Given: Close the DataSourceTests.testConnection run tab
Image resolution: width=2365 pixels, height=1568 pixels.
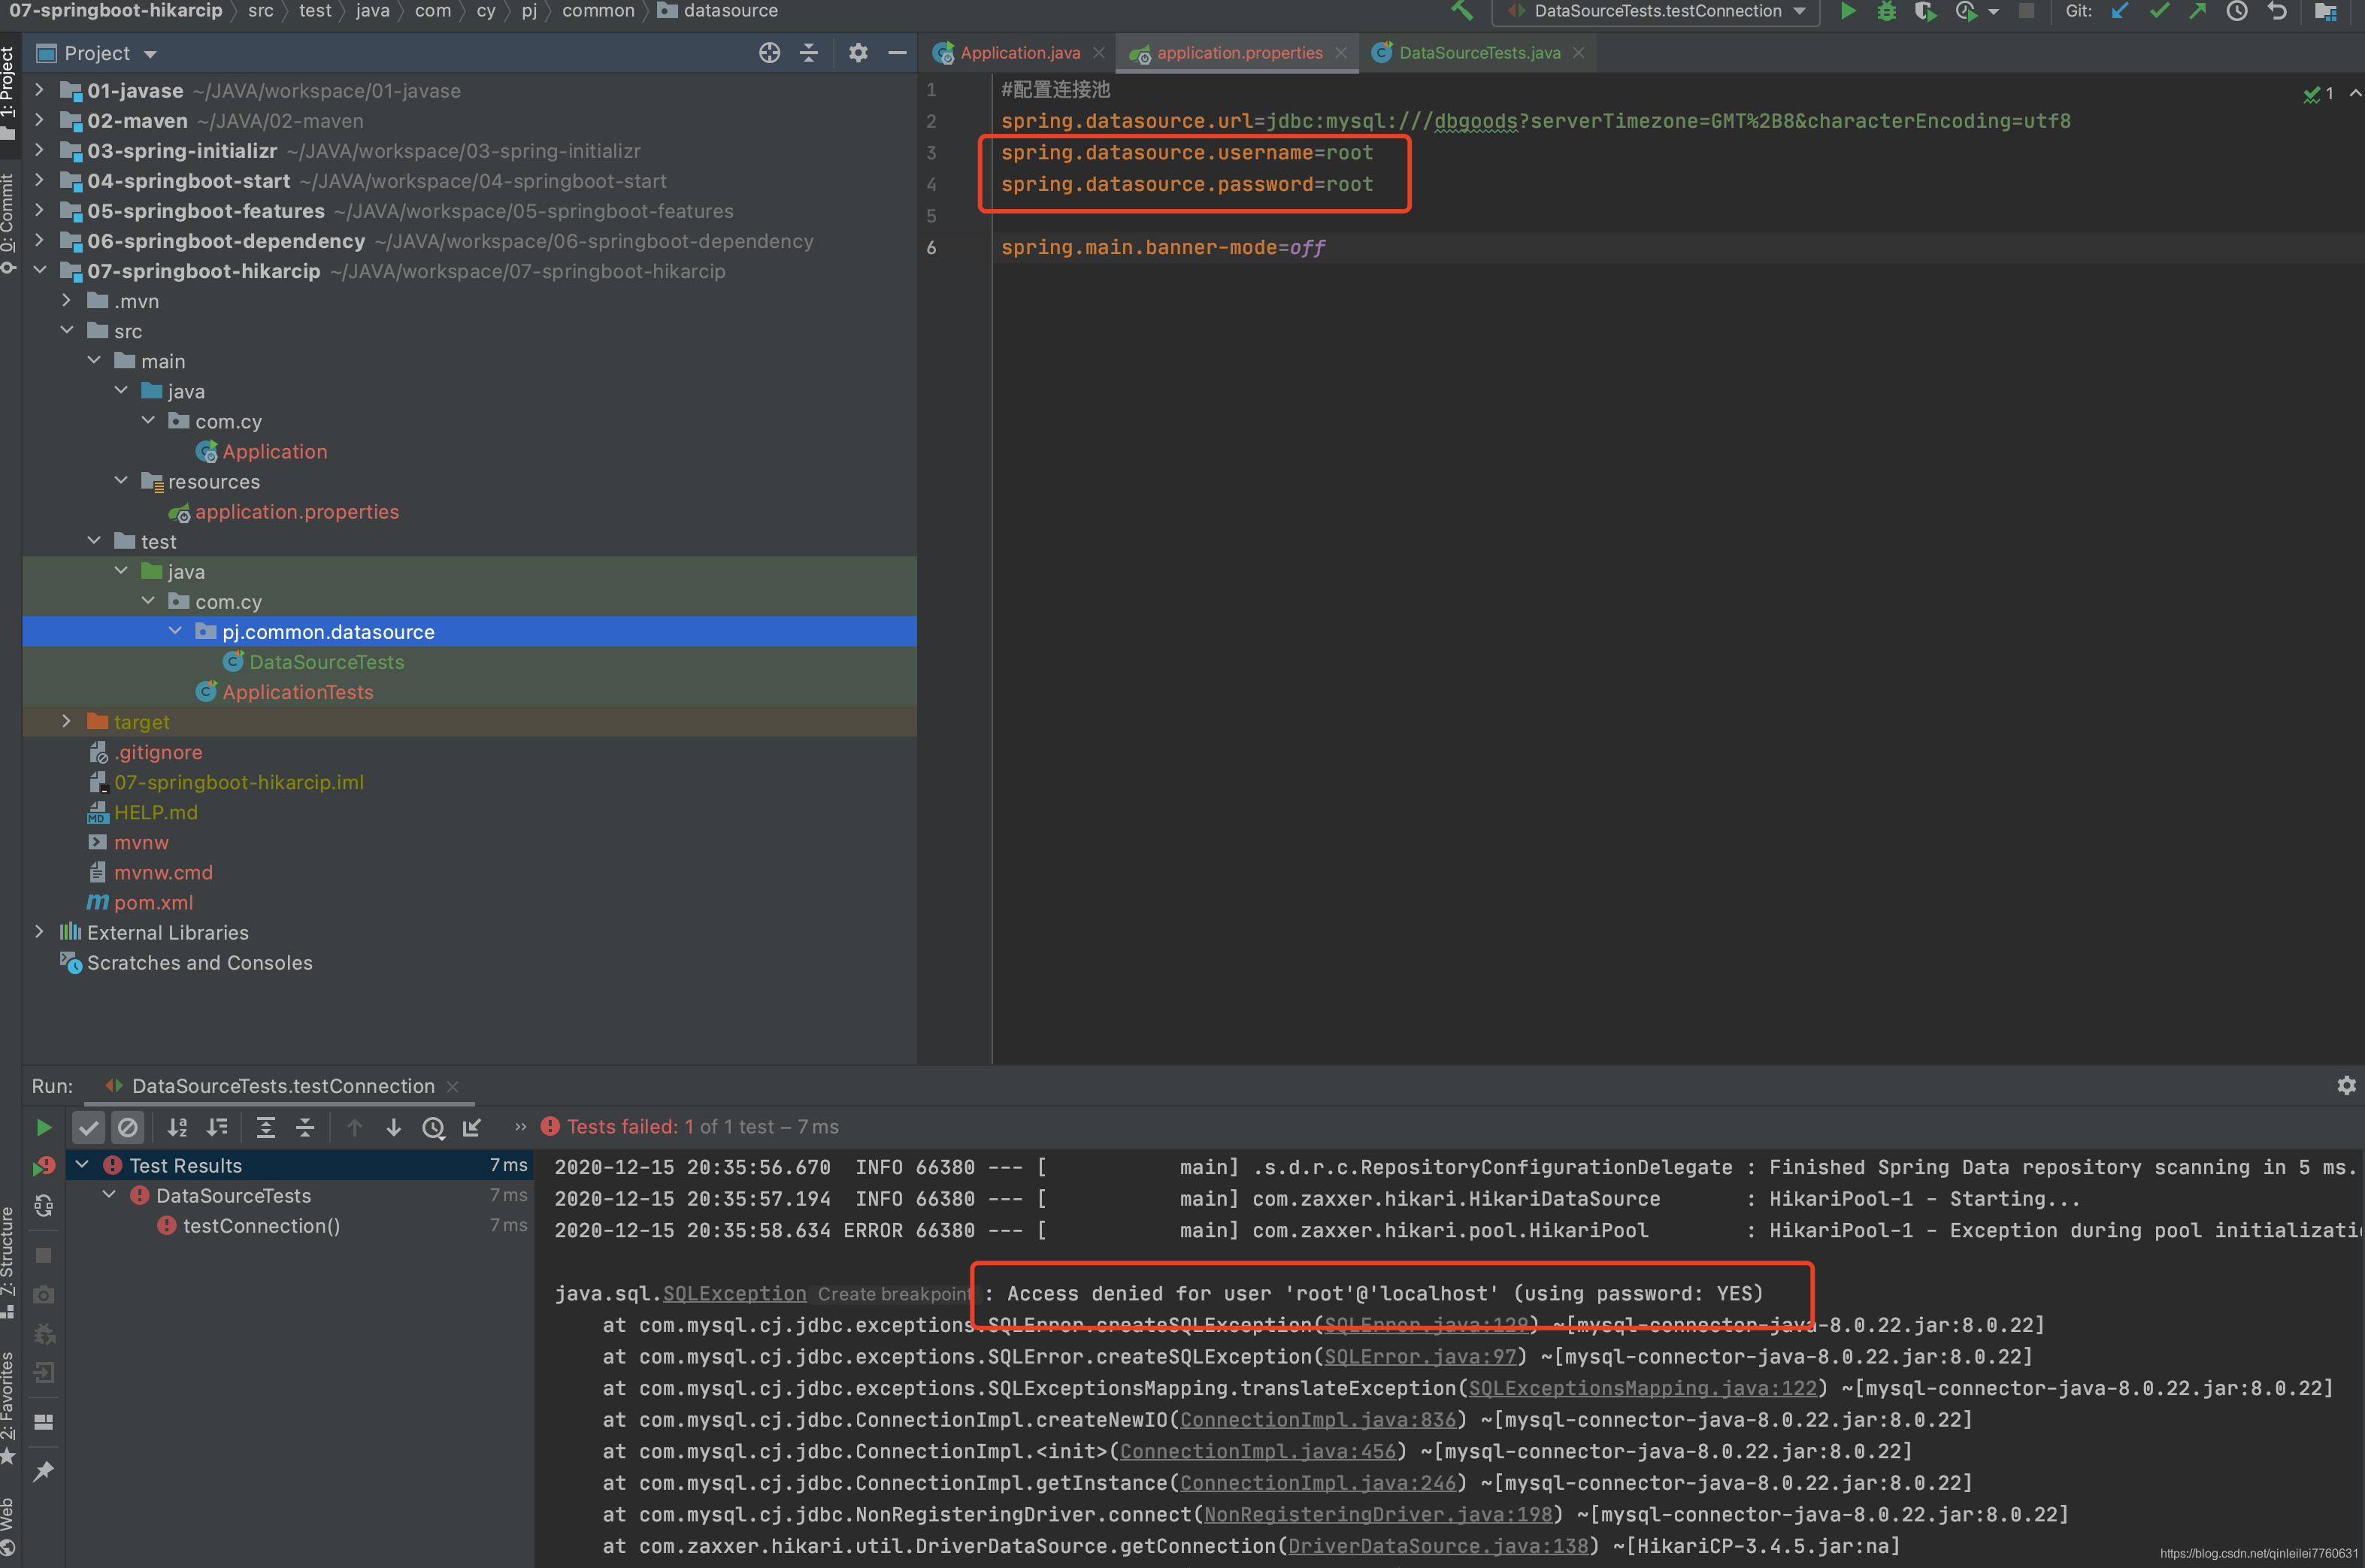Looking at the screenshot, I should pyautogui.click(x=452, y=1086).
